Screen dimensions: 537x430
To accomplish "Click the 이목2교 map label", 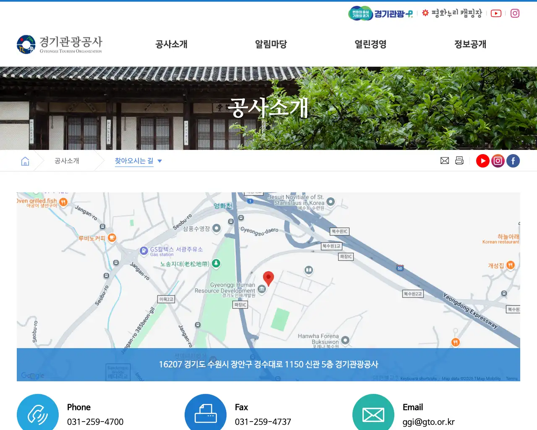I will click(166, 299).
